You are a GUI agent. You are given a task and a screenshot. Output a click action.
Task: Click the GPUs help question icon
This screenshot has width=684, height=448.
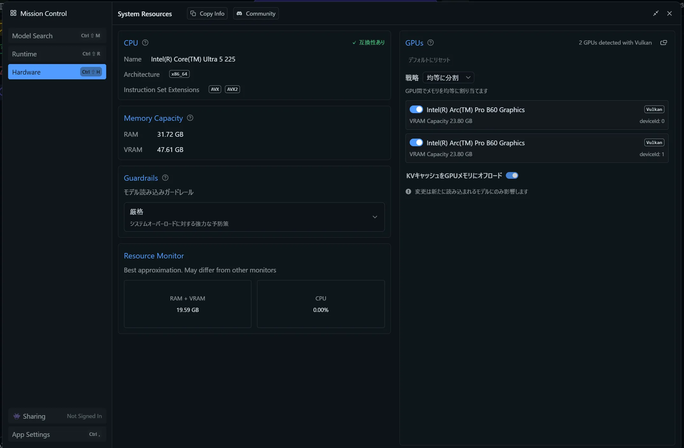pos(431,43)
